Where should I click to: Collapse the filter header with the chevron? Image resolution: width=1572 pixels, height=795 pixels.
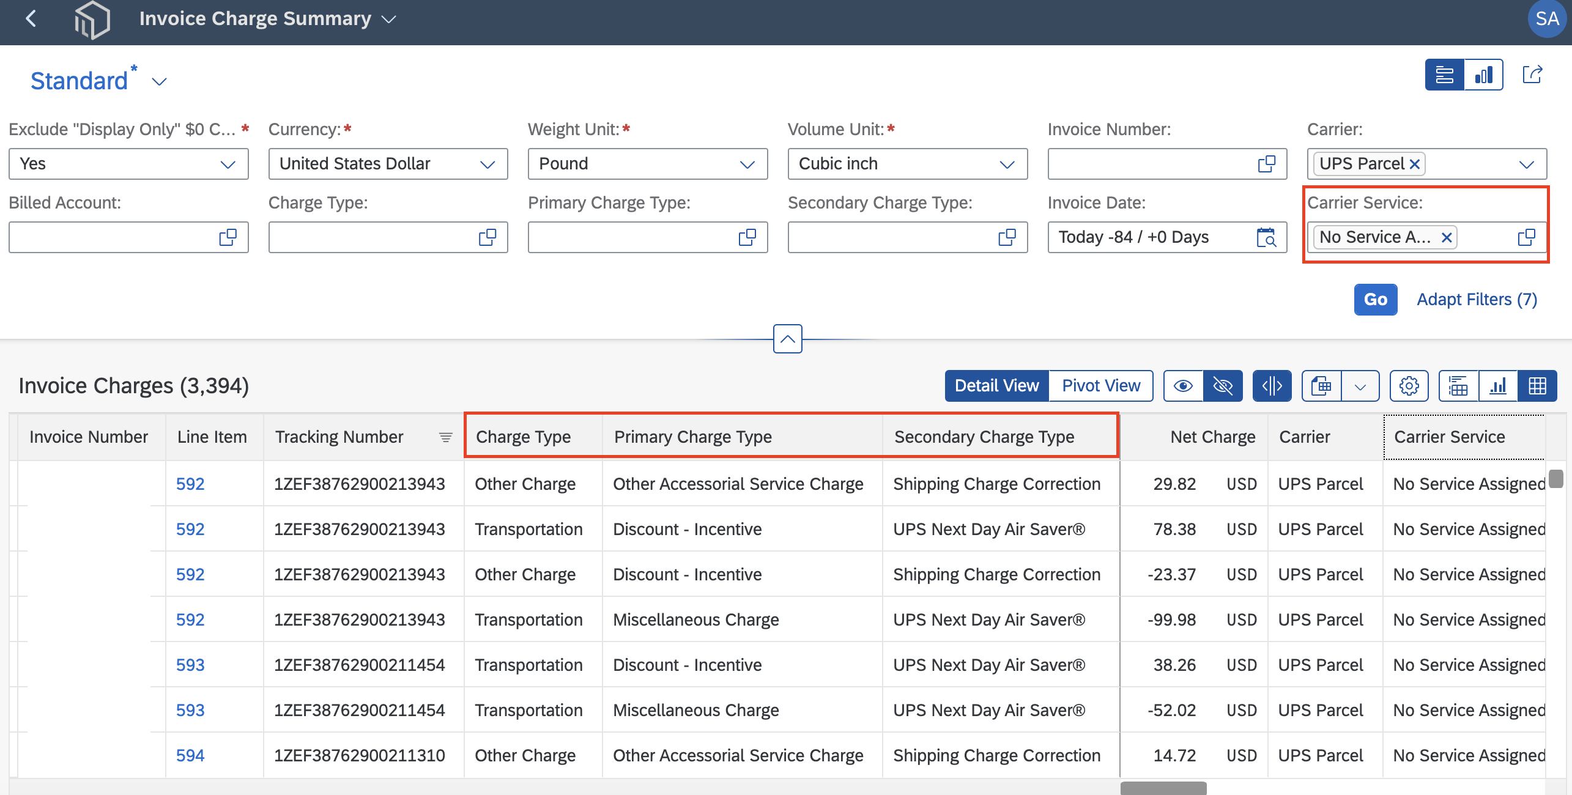coord(788,339)
